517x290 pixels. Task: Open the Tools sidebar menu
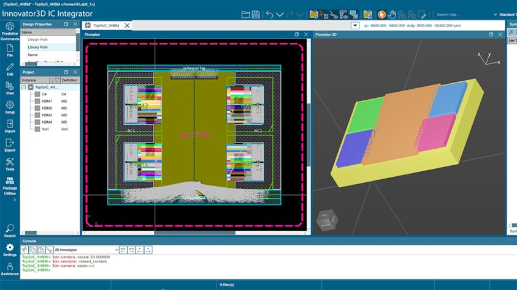10,164
